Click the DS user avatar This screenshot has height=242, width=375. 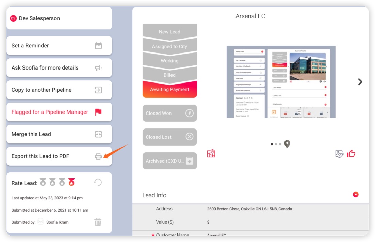[x=13, y=18]
